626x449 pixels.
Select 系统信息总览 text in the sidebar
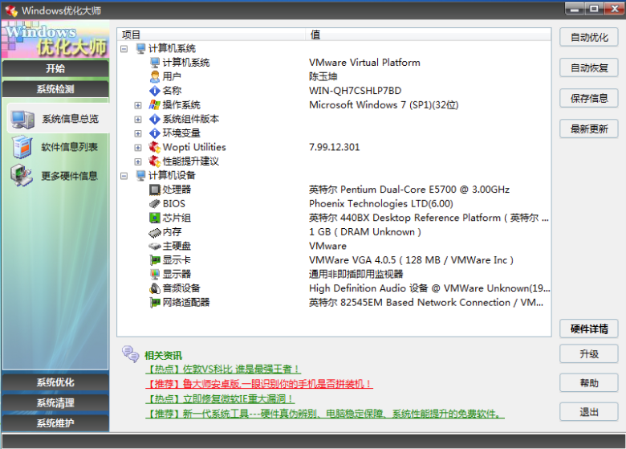[71, 119]
